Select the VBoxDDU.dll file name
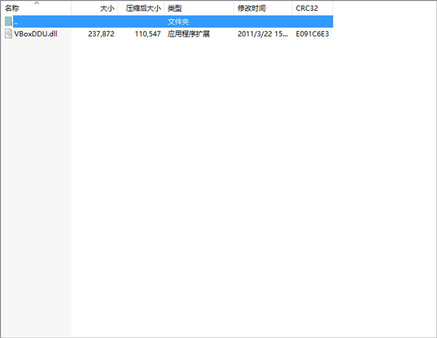This screenshot has width=437, height=338. coord(36,34)
